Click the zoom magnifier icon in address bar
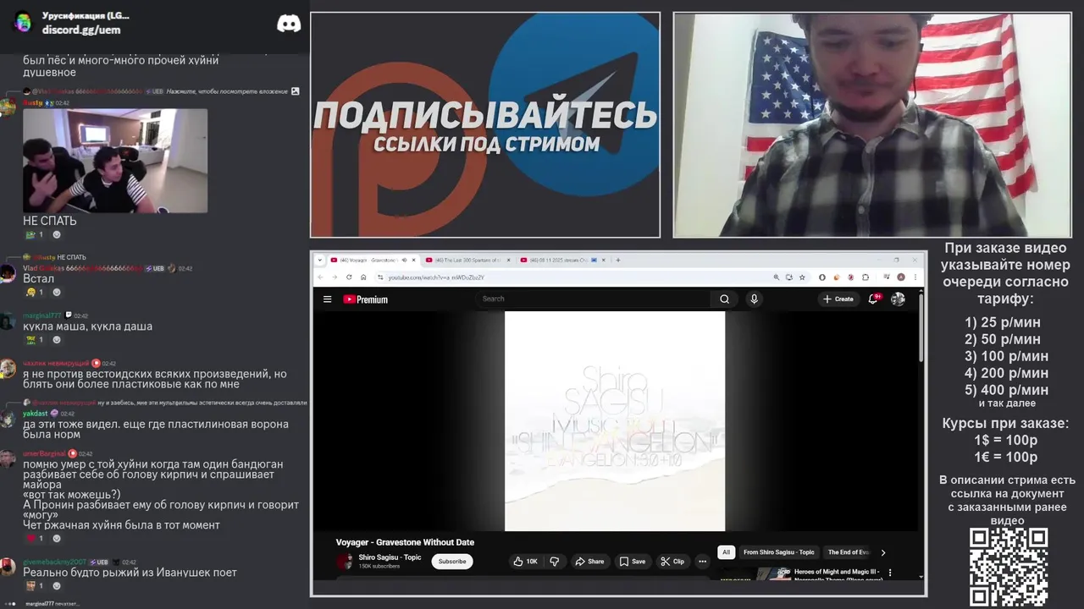The height and width of the screenshot is (609, 1084). [777, 277]
